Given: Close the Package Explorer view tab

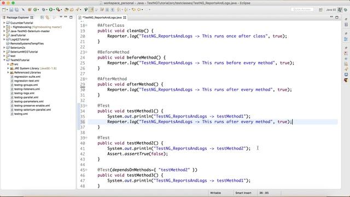Looking at the screenshot, I should pos(32,18).
